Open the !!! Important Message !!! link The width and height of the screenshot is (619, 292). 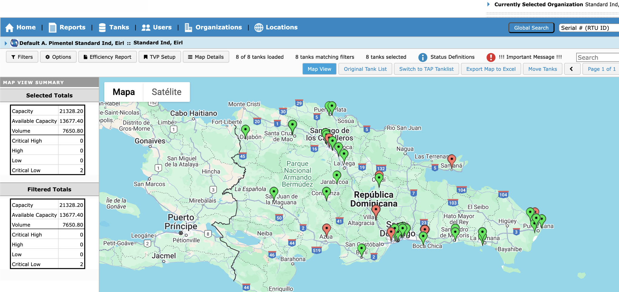coord(530,57)
